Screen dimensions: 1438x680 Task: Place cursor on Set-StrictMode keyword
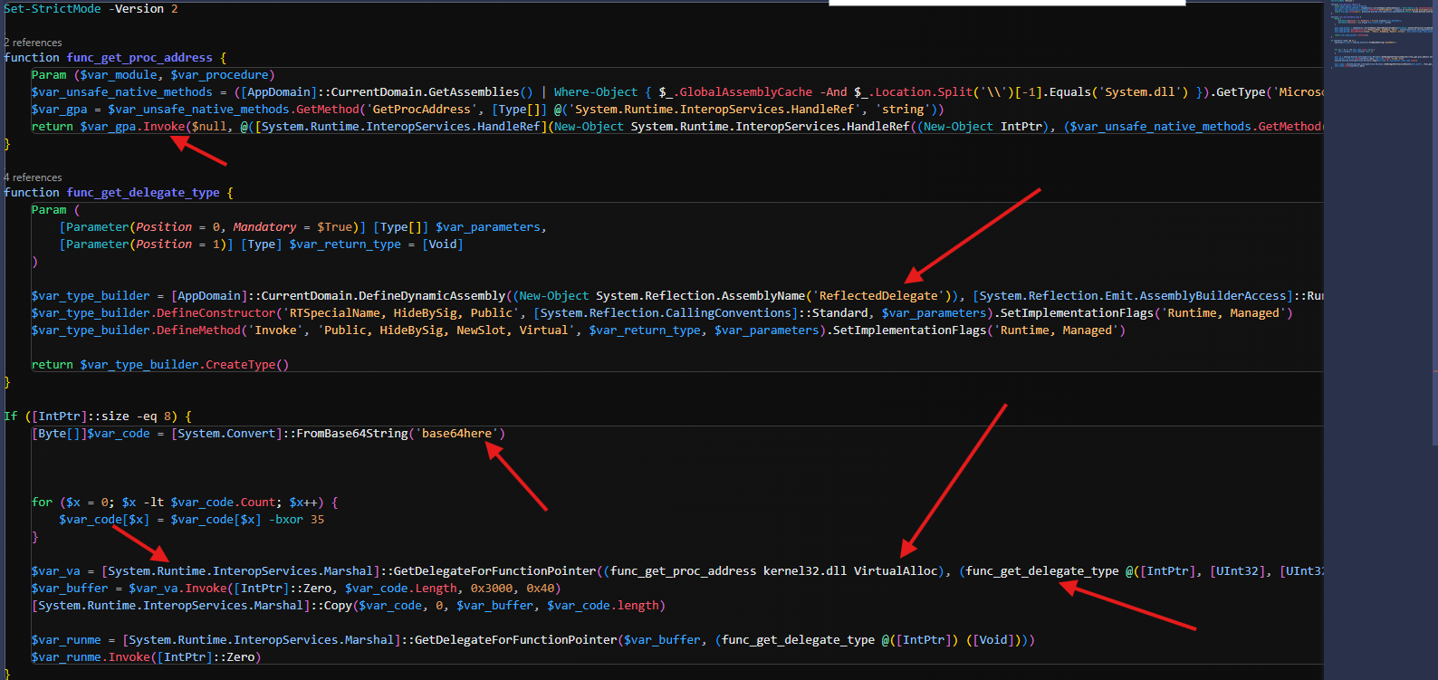coord(53,8)
